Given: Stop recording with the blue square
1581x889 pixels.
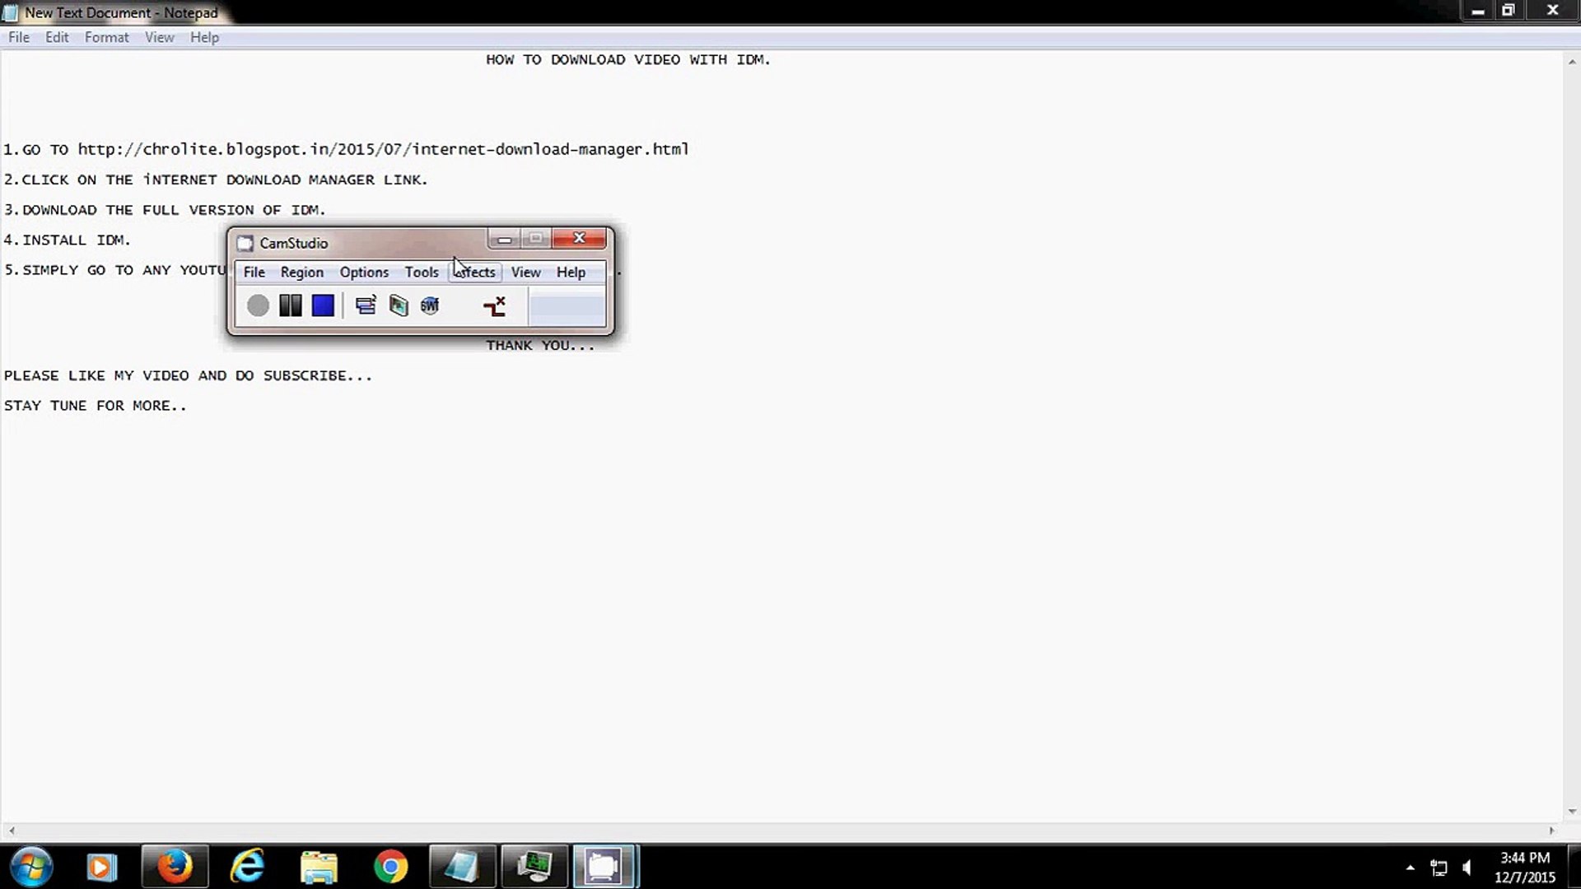Looking at the screenshot, I should pos(323,306).
